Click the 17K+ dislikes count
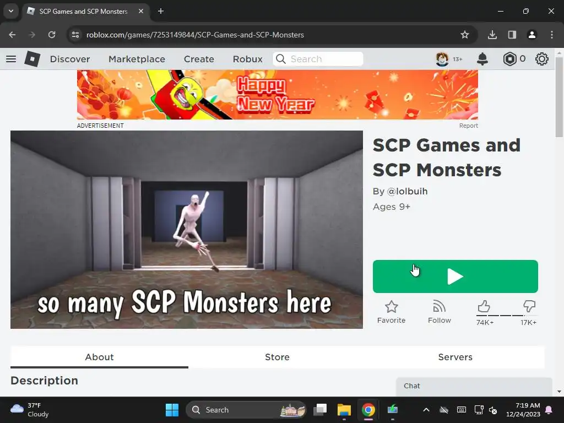Image resolution: width=564 pixels, height=423 pixels. pyautogui.click(x=528, y=322)
